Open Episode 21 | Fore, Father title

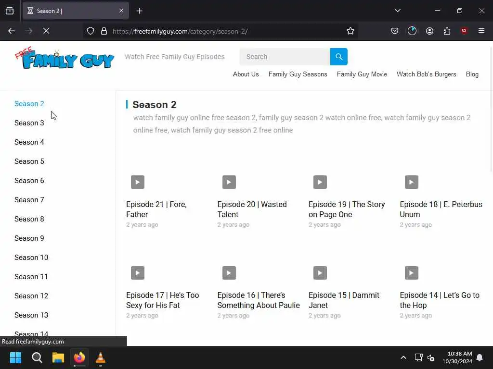click(156, 209)
